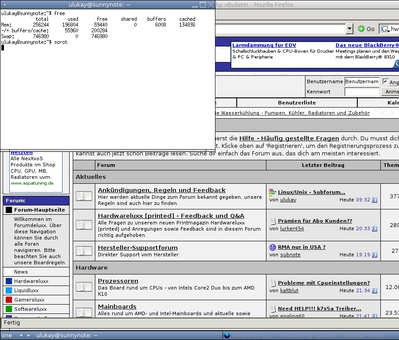The image size is (399, 340).
Task: Open RMA nur in USA ? thread
Action: (301, 247)
